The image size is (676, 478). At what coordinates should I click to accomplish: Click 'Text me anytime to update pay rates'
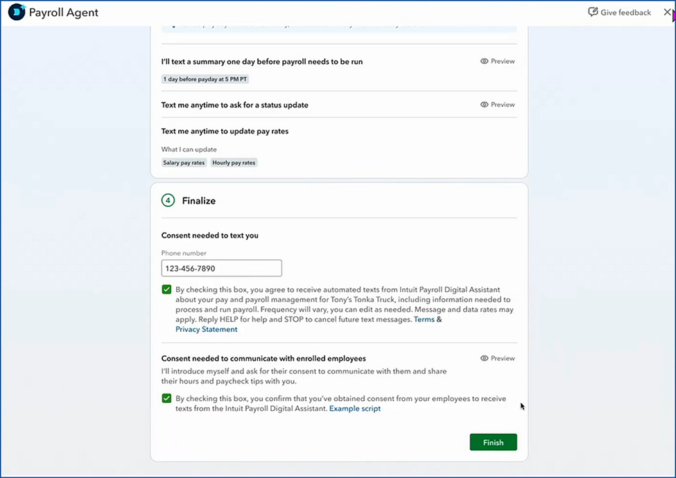[x=225, y=132]
